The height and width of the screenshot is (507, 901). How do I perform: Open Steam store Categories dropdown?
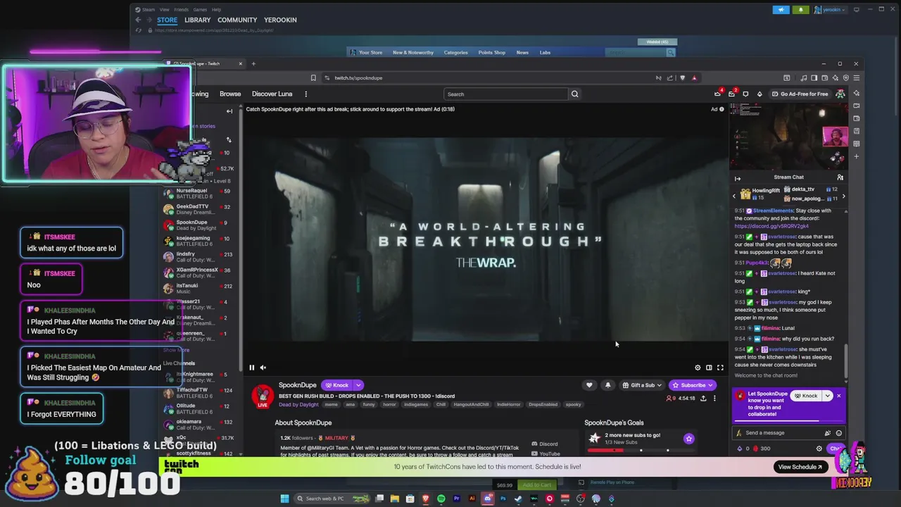455,52
